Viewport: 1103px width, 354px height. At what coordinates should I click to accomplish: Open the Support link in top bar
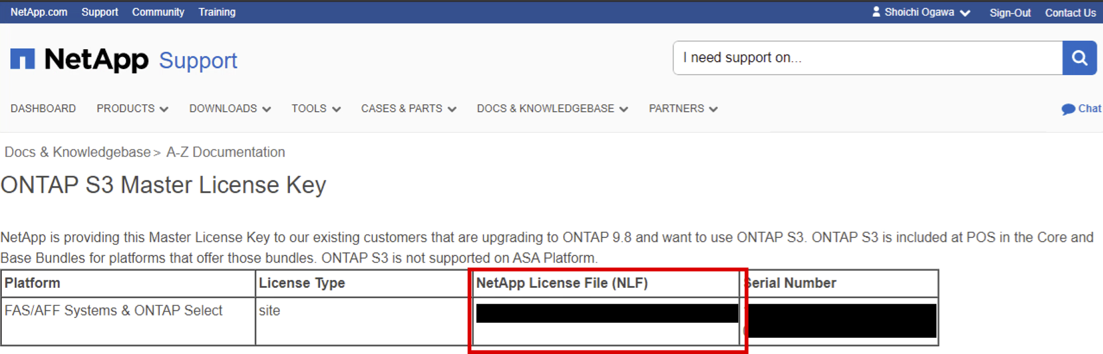pos(100,12)
